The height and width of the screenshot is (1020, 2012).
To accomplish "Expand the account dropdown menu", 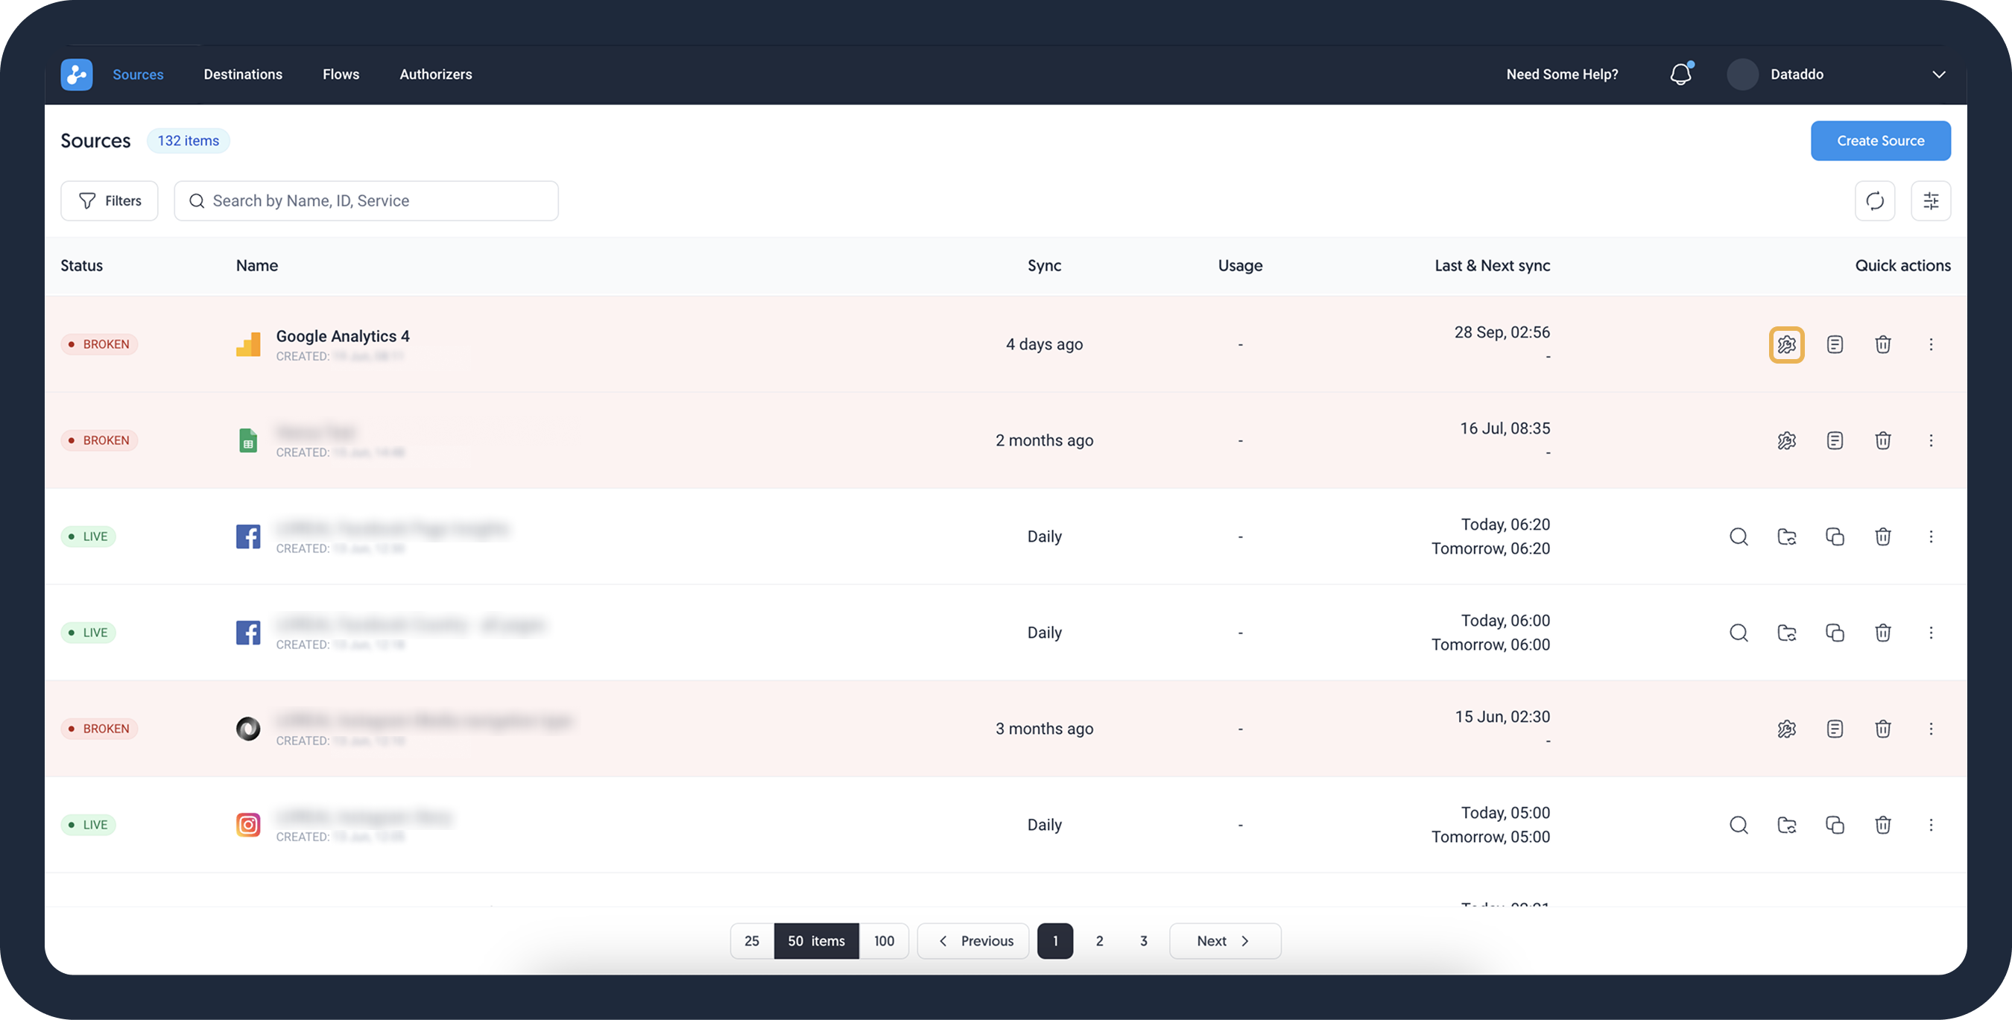I will [x=1940, y=75].
